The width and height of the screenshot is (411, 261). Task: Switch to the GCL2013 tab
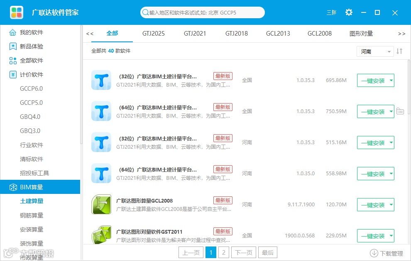(278, 34)
